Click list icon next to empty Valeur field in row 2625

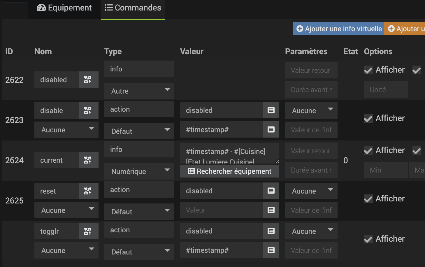pyautogui.click(x=271, y=210)
